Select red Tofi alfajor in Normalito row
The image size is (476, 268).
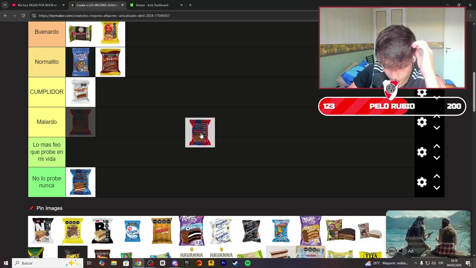click(110, 62)
